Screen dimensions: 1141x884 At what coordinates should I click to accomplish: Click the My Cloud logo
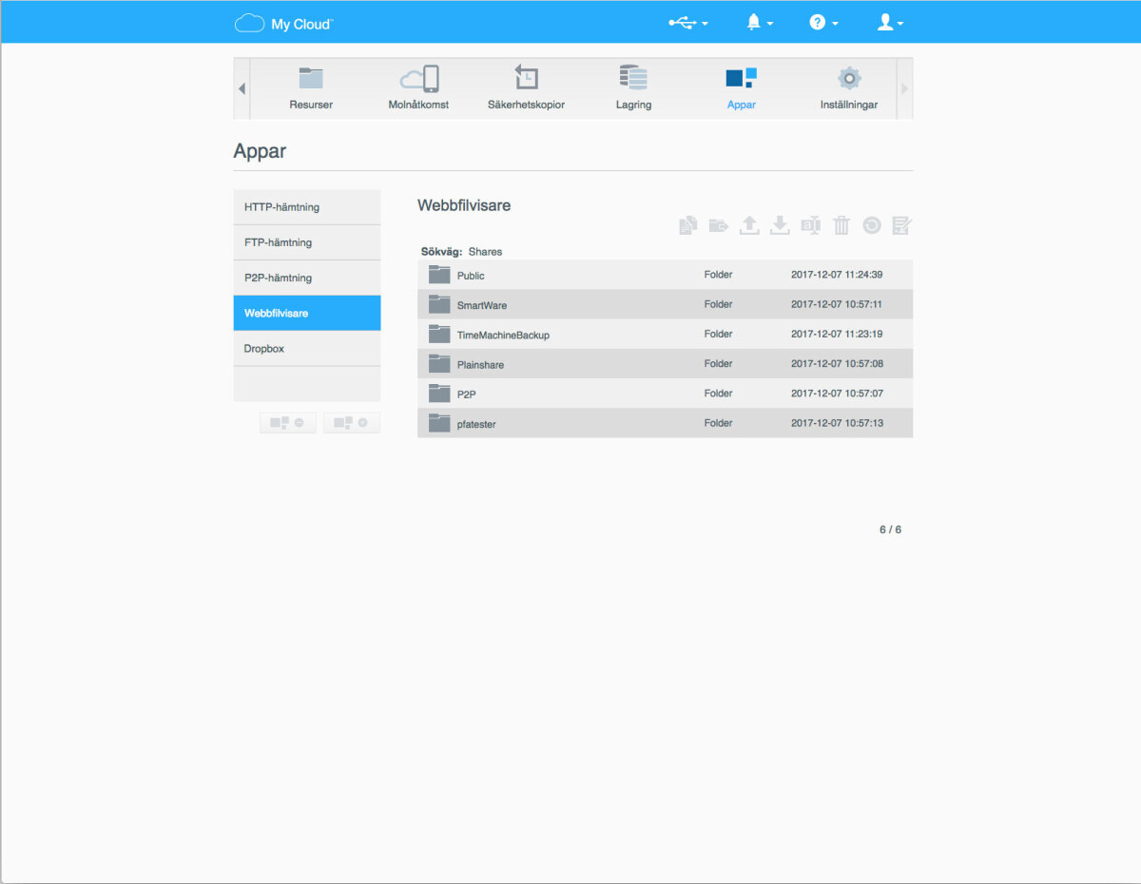[x=284, y=24]
